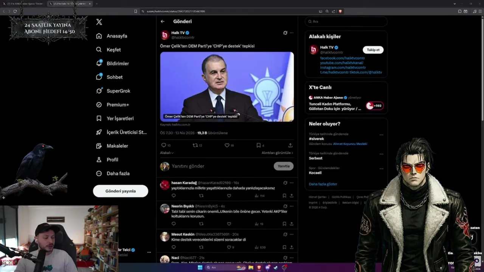Expand Daha fazla menu
Screen dimensions: 484x272
(x=113, y=173)
